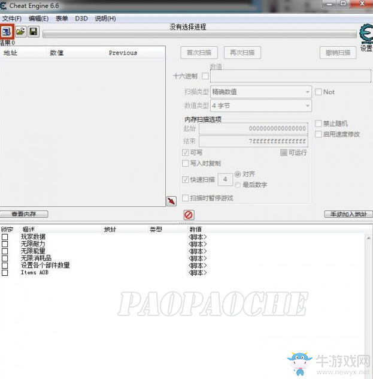Click <脚本> value of 玩家数据 row
This screenshot has width=373, height=379.
198,237
